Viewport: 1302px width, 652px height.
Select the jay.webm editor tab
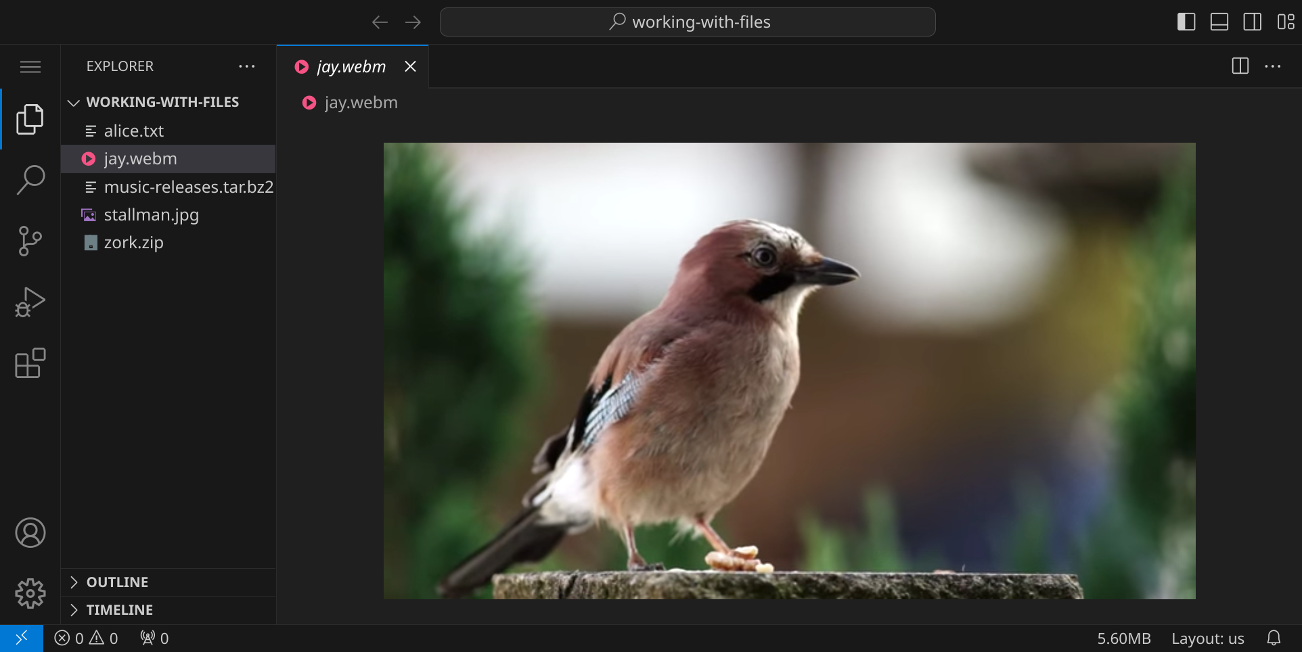[351, 66]
